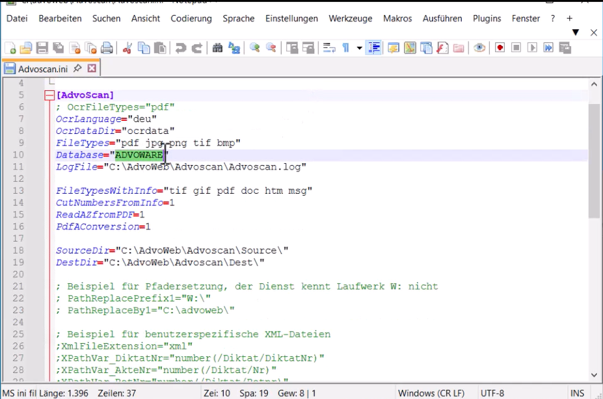Screen dimensions: 603x399
Task: Pin the Advoscan.ini tab
Action: [77, 68]
